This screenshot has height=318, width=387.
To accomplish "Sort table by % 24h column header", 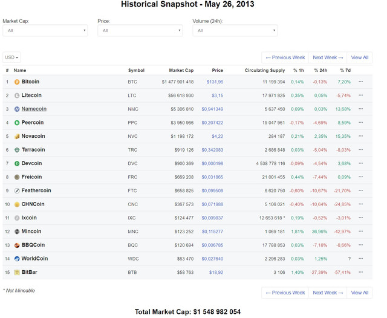I will [x=320, y=70].
